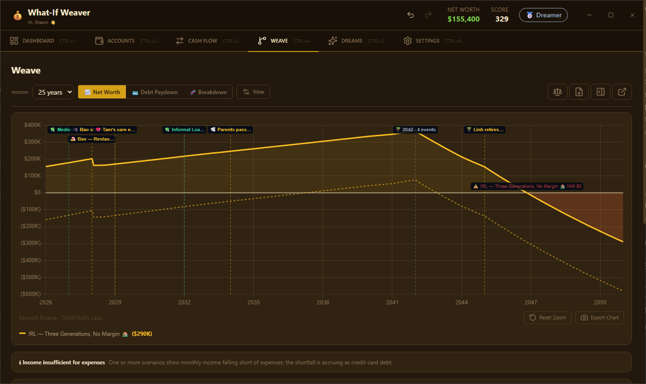This screenshot has height=384, width=646.
Task: Click Export Chart button
Action: point(600,318)
